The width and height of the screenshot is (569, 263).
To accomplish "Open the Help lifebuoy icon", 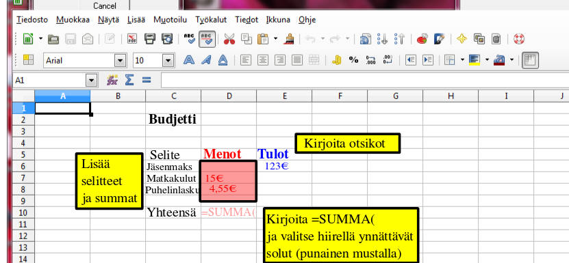I will tap(519, 39).
